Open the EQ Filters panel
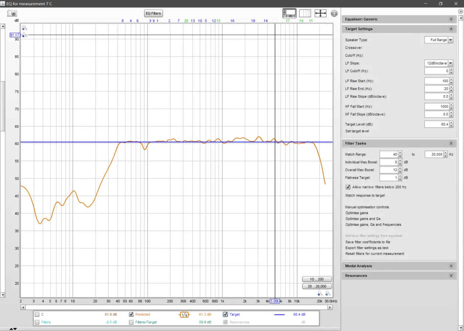The height and width of the screenshot is (331, 464). pyautogui.click(x=153, y=13)
